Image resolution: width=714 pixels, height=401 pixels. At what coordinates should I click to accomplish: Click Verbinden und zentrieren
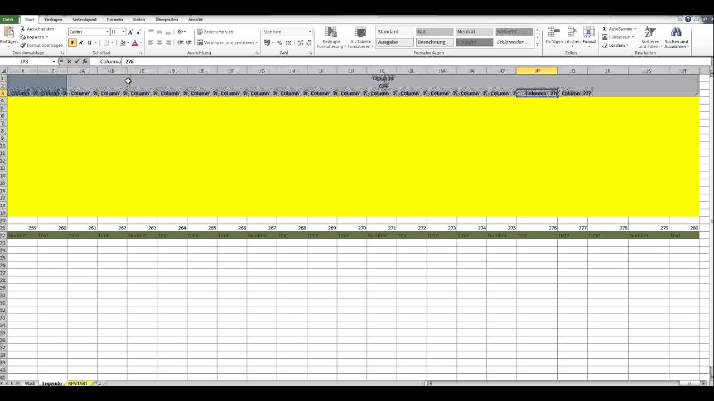[x=227, y=42]
